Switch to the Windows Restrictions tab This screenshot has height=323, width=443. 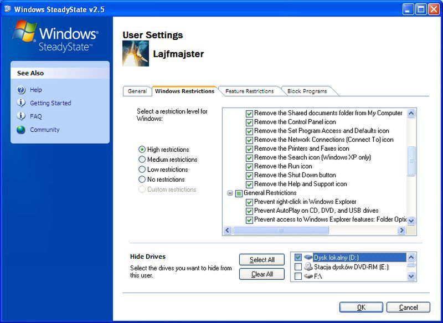point(185,91)
